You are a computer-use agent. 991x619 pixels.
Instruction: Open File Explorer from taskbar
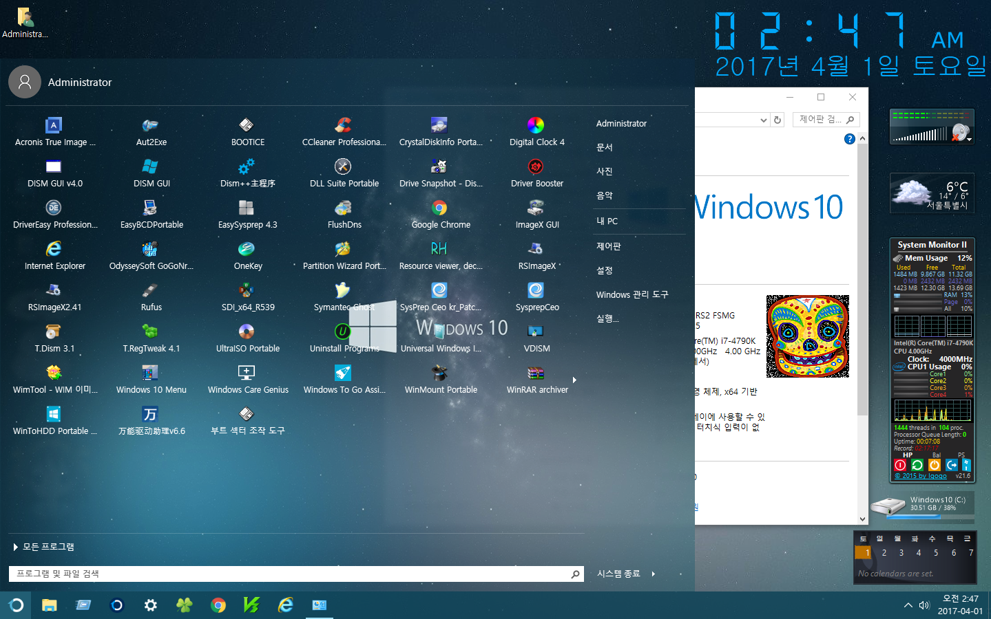click(x=49, y=605)
